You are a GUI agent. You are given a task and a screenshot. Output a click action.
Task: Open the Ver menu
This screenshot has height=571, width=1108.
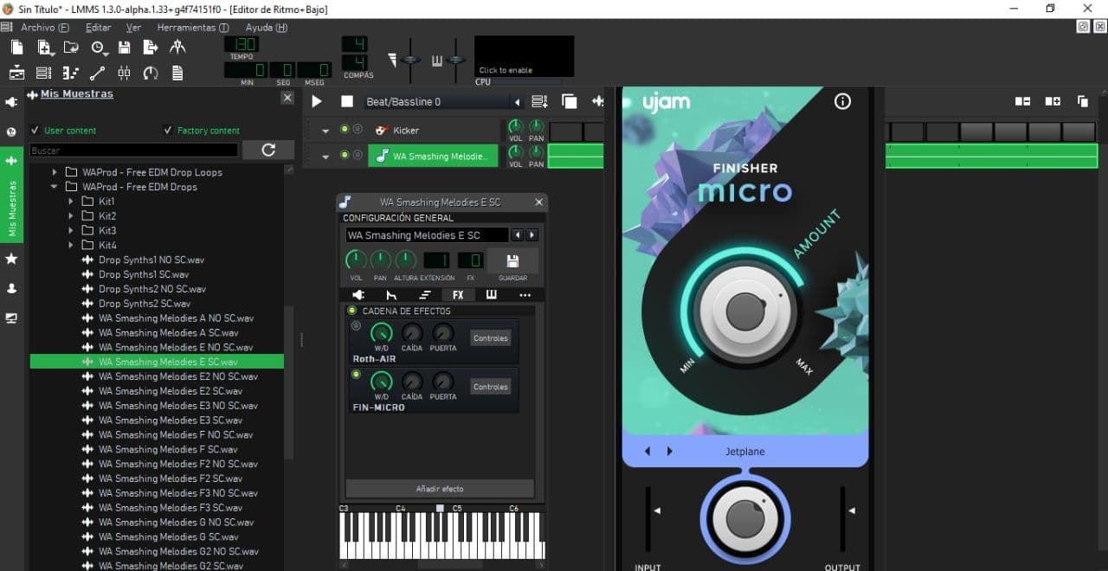coord(134,28)
